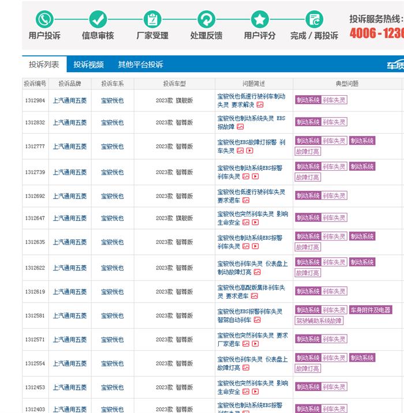Play video icon in complaint 1312571 description
The width and height of the screenshot is (404, 413).
coord(255,344)
